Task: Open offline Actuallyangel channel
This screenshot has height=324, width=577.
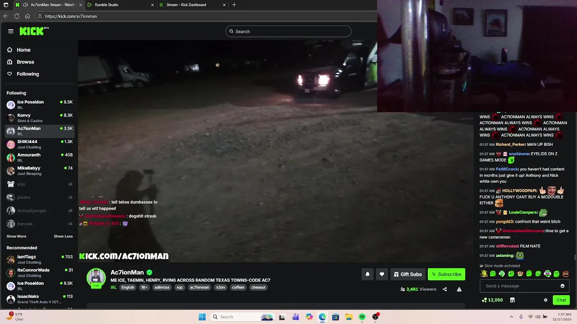Action: point(40,211)
